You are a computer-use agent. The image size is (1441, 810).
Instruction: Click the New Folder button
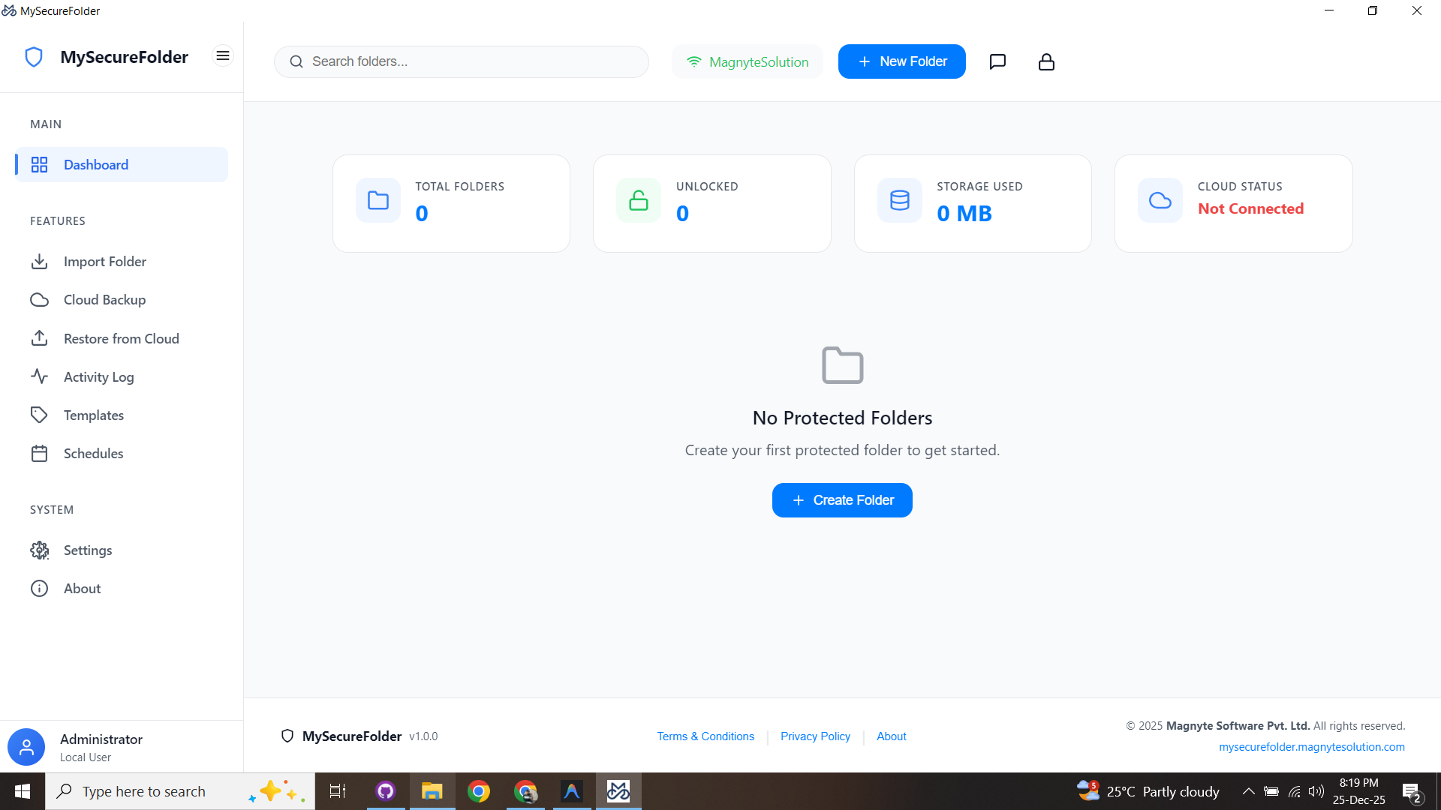tap(901, 61)
